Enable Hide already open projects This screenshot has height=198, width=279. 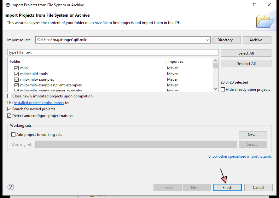point(223,90)
